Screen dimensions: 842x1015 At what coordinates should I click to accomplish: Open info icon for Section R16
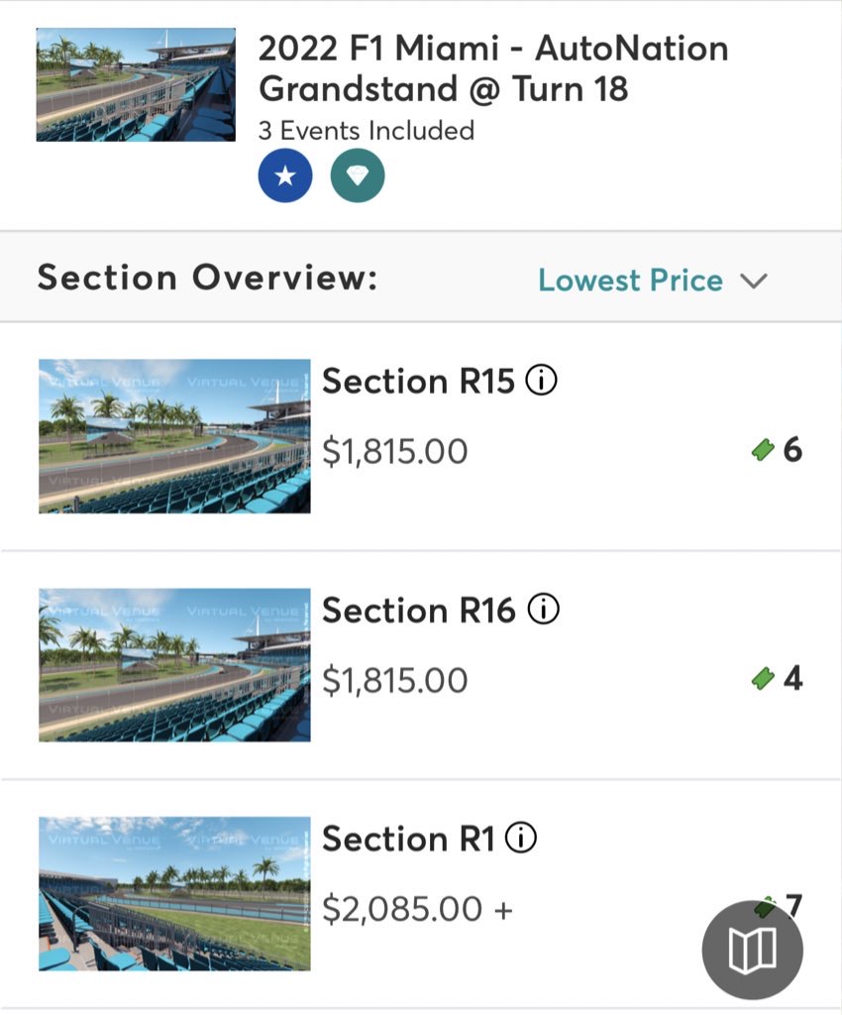pos(543,610)
